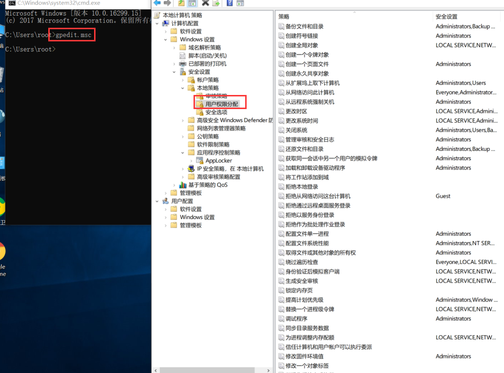Click the Back navigation arrow in toolbar

[157, 4]
